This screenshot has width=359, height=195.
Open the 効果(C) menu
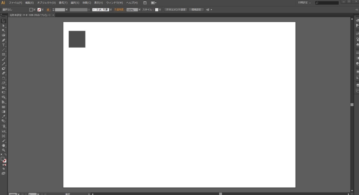tap(87, 3)
